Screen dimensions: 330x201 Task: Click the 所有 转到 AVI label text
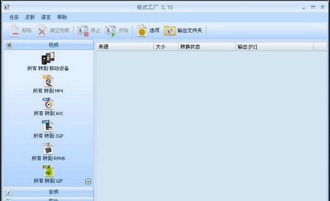[x=48, y=114]
